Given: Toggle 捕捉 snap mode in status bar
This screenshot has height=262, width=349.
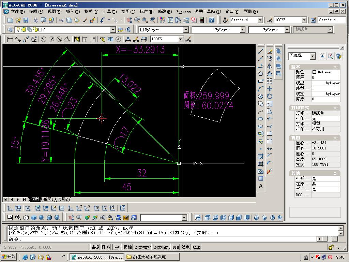Looking at the screenshot, I should (x=95, y=247).
